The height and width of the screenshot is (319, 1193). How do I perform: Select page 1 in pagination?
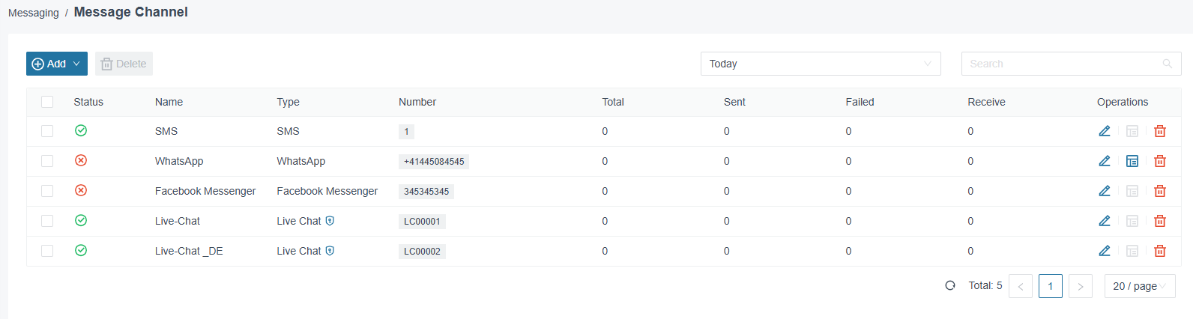pyautogui.click(x=1051, y=286)
